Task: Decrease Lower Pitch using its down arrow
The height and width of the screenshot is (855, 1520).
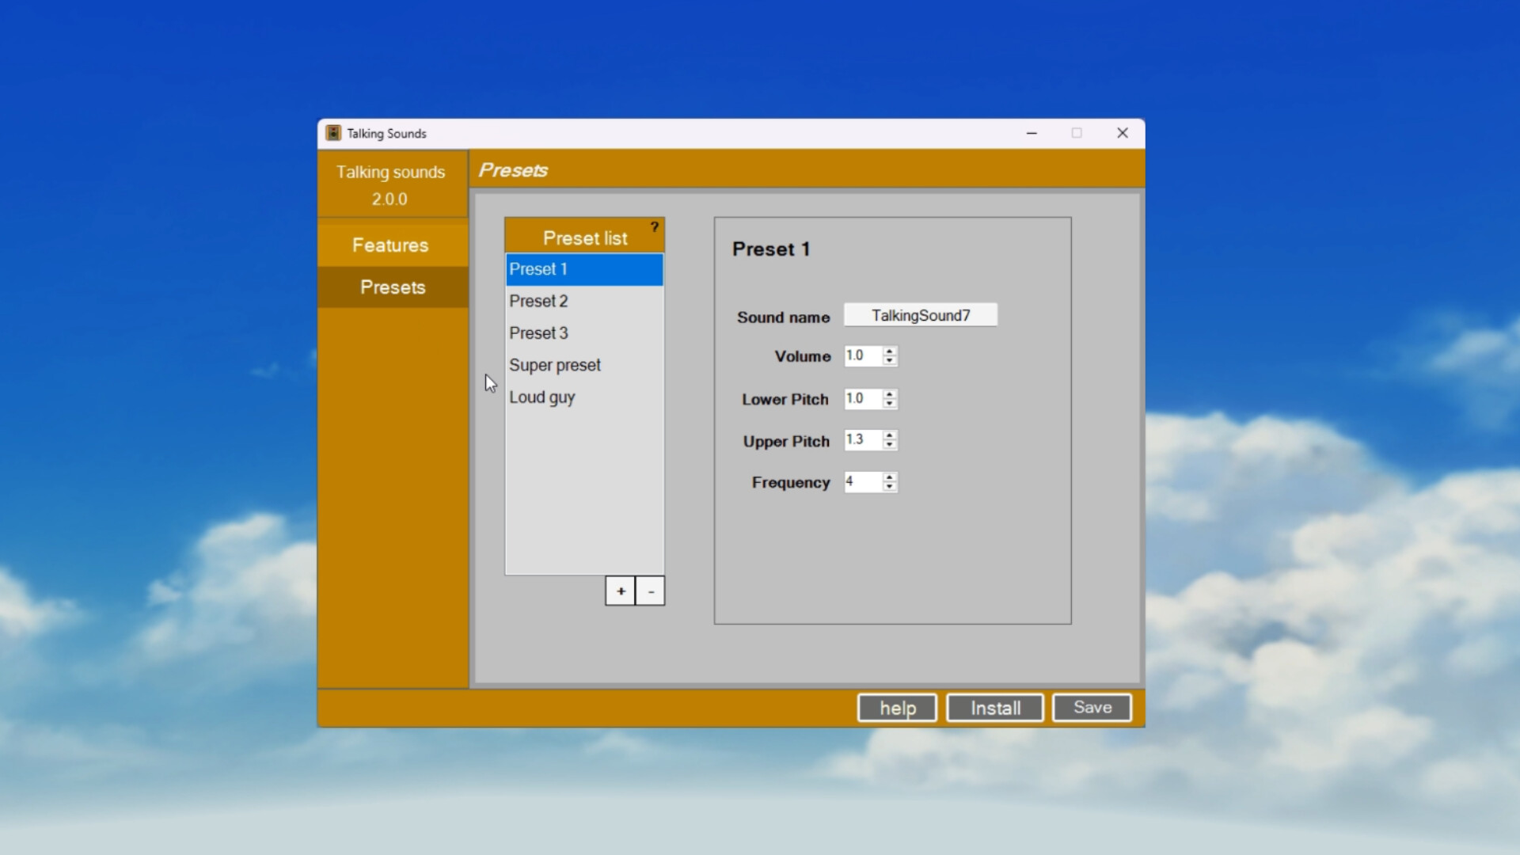Action: pos(890,403)
